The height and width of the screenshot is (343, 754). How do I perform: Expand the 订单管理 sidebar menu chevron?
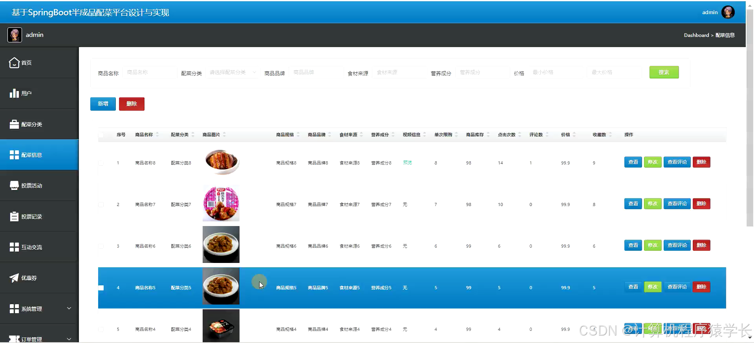69,339
